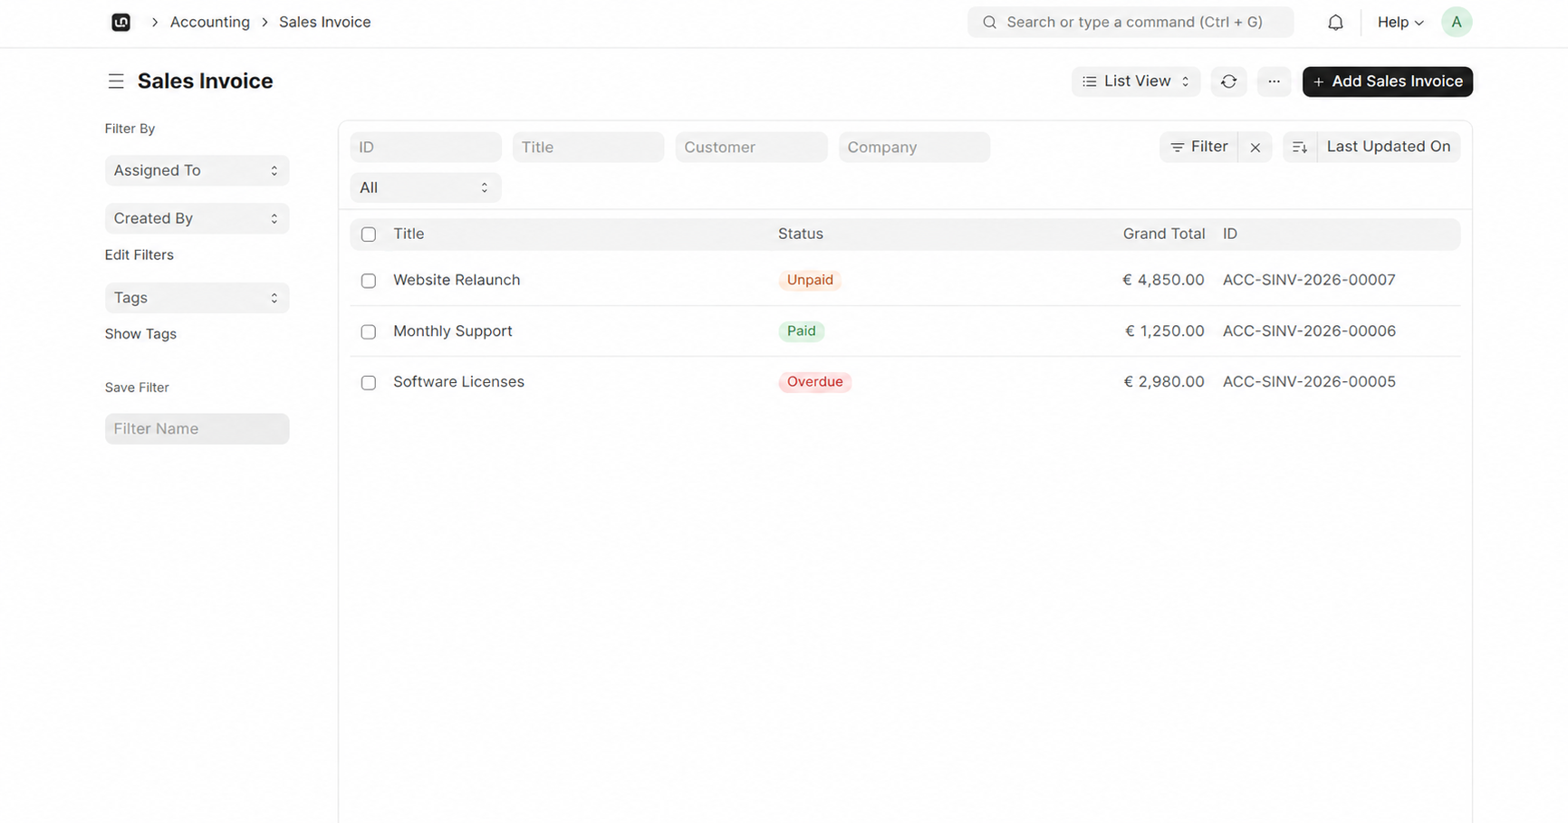
Task: Focus the Company filter field
Action: [914, 147]
